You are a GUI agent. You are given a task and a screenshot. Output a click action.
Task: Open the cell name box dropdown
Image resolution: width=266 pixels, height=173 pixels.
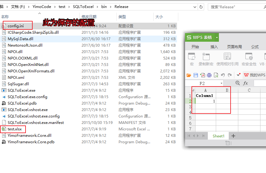click(x=221, y=83)
